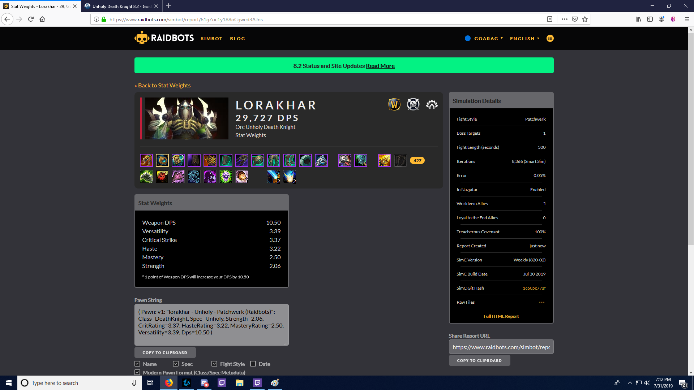Copy Share Report URL to clipboard

[480, 360]
